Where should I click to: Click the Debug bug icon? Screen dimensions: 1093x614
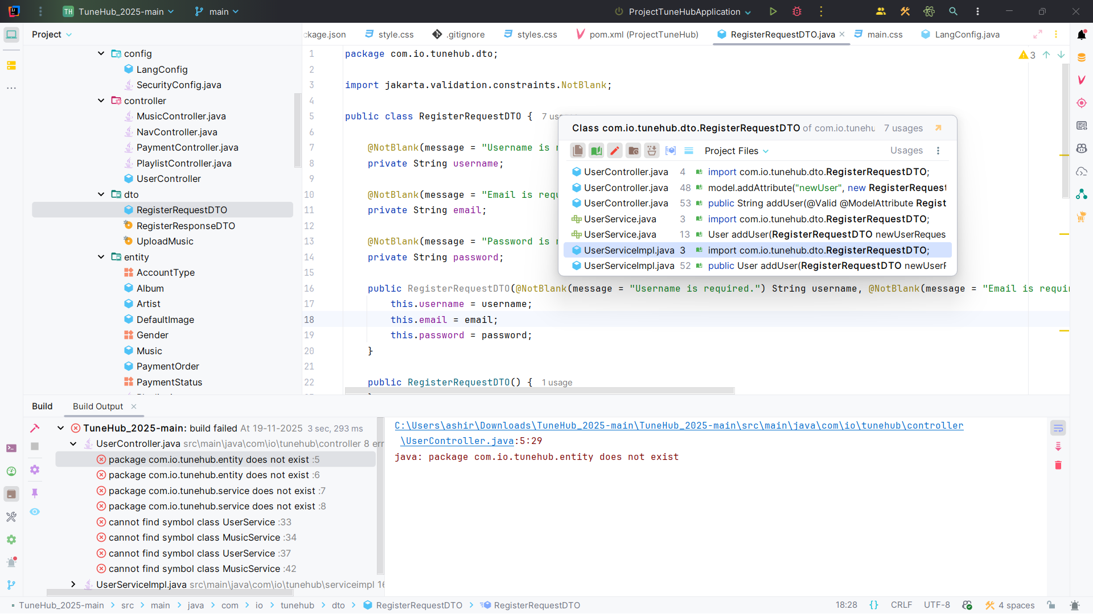(796, 11)
